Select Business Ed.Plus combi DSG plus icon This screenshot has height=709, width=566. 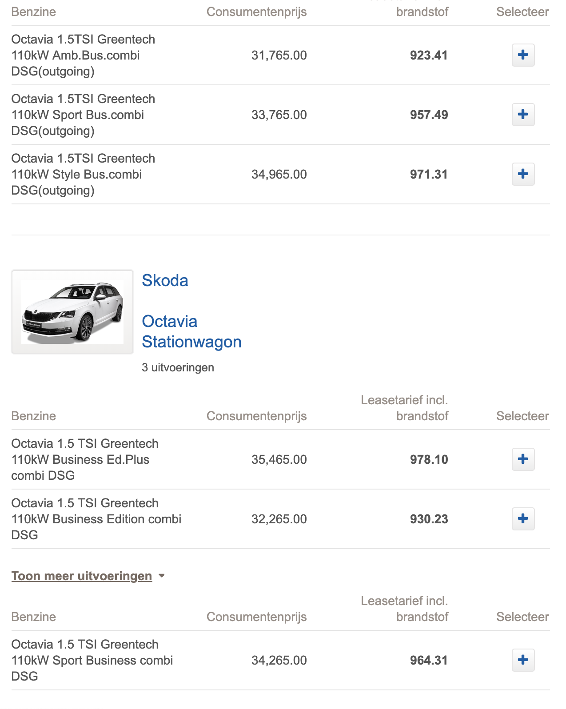coord(523,459)
